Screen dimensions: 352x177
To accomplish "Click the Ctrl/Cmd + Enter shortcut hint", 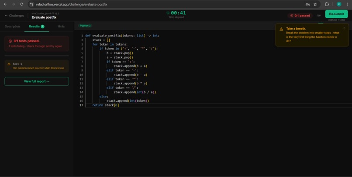I will 336,20.
